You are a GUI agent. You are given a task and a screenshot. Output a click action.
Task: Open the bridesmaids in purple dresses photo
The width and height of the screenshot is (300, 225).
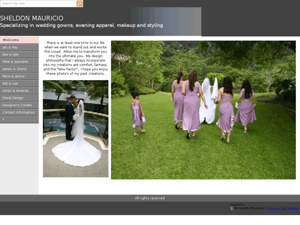point(203,110)
